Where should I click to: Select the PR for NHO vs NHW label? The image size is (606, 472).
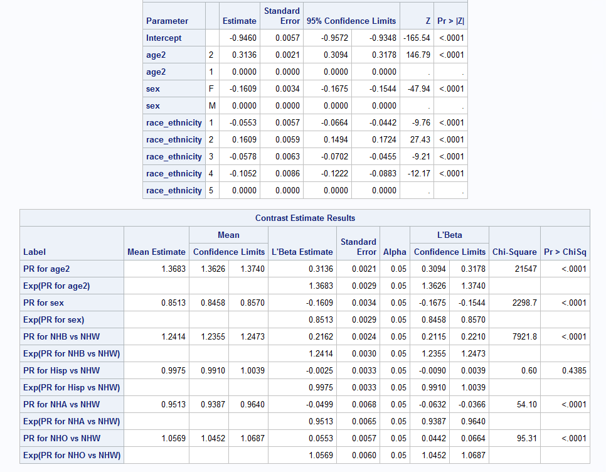(x=61, y=438)
